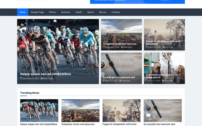Screen dimensions: 202x126
Task: Click calendar icon beside September 2, 2020
Action: coord(21,78)
